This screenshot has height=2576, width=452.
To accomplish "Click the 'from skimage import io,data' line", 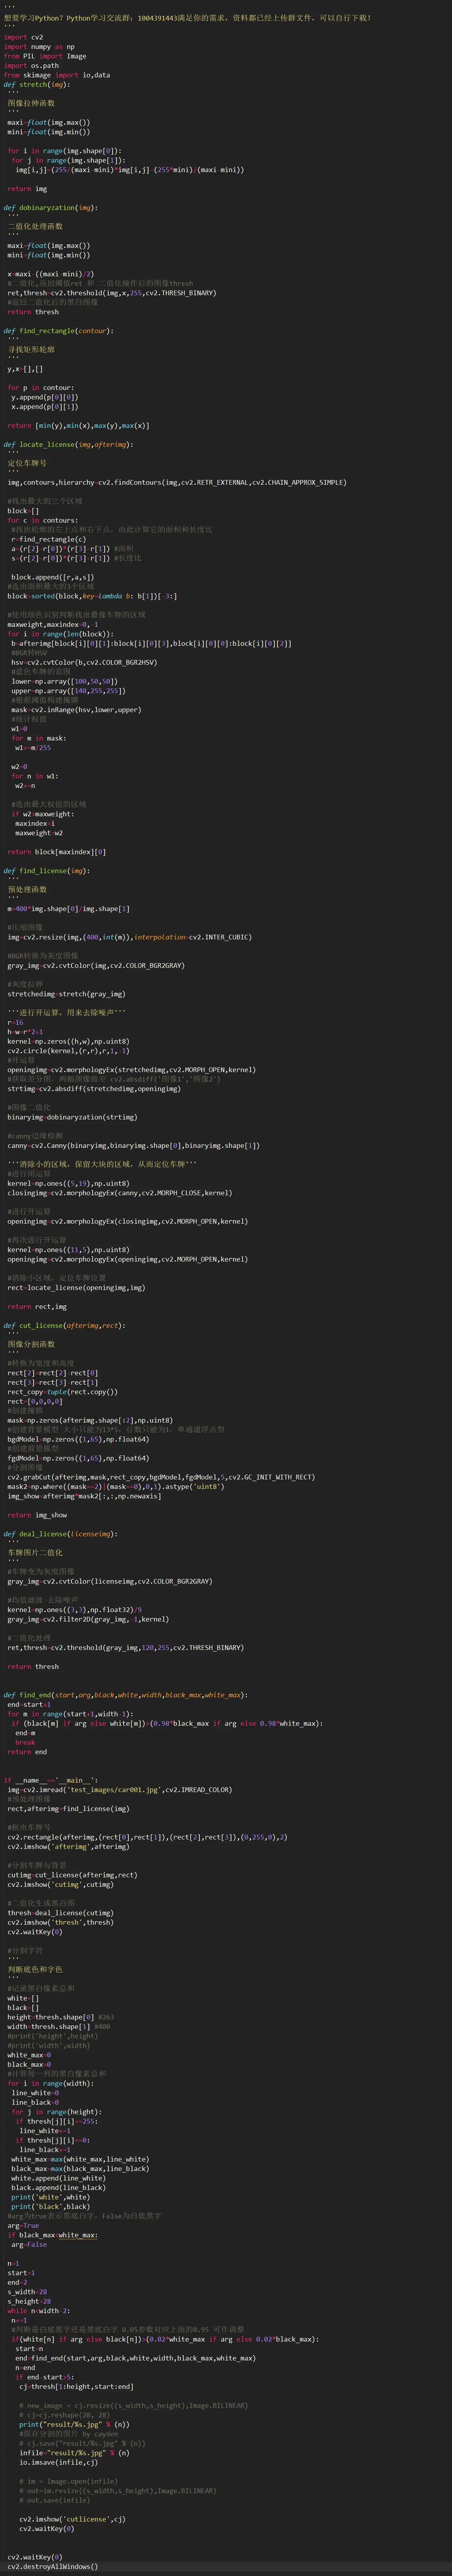I will [x=57, y=75].
